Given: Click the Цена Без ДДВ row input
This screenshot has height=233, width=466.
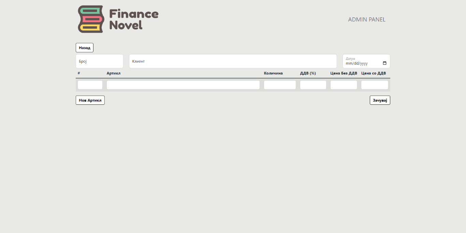Looking at the screenshot, I should pos(344,85).
